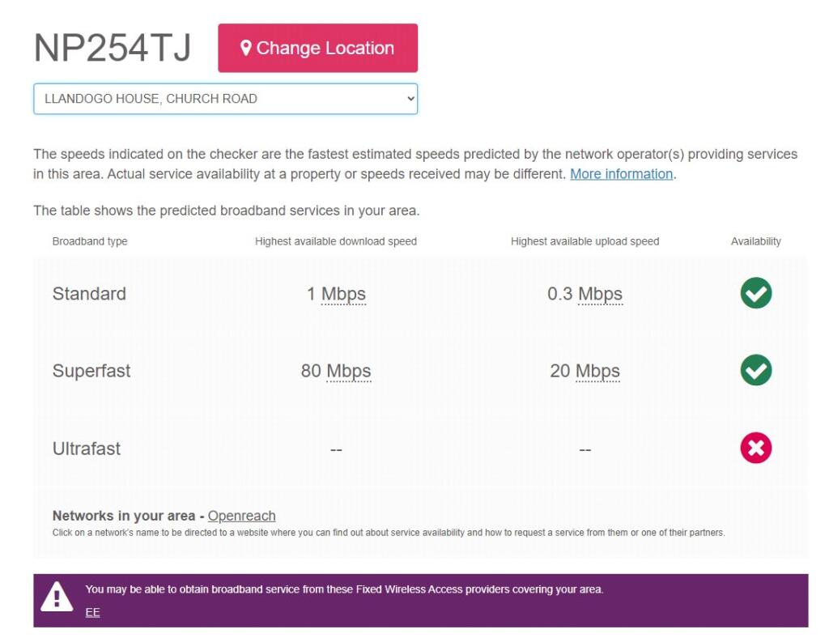
Task: Click Mbps abbreviation beside 80 download speed
Action: [x=348, y=371]
